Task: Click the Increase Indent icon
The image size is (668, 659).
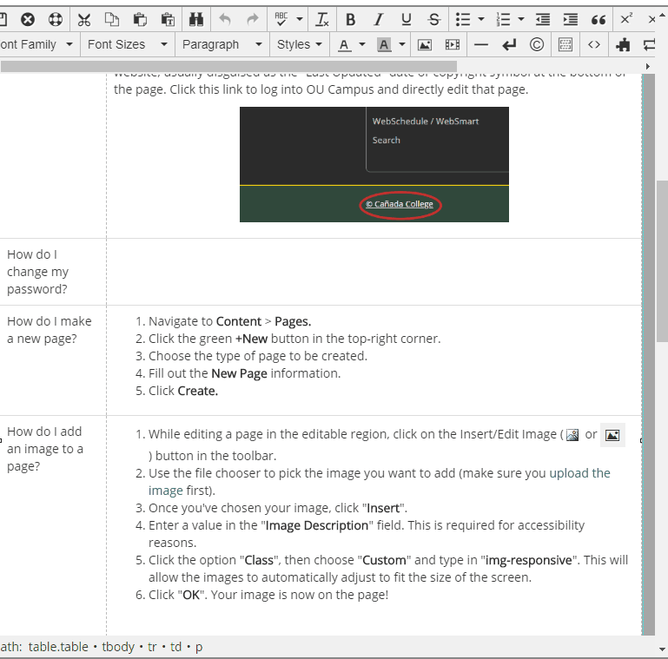Action: (x=570, y=19)
